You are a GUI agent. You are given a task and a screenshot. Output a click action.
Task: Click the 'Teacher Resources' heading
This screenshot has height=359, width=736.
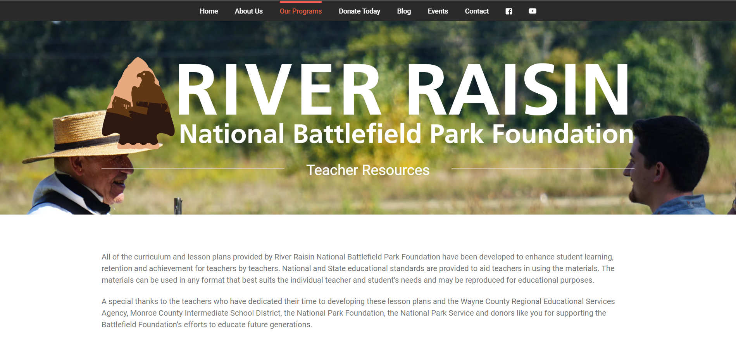[x=368, y=170]
